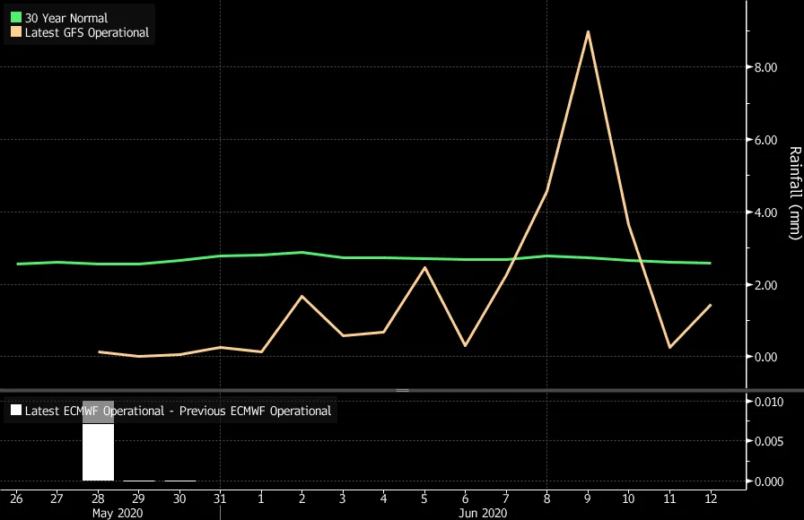Click the date label 28 on the x-axis
This screenshot has width=804, height=520.
point(98,498)
